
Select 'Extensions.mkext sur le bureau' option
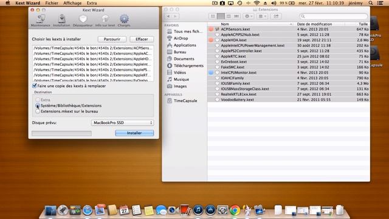[38, 111]
